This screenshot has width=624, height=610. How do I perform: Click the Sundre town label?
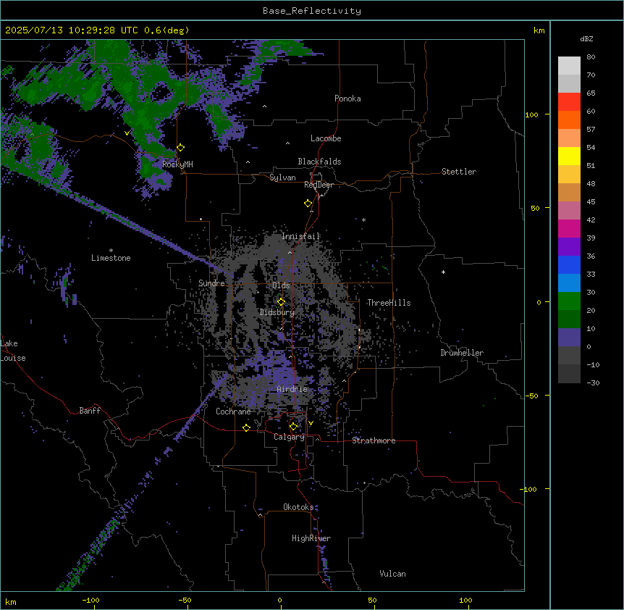(211, 283)
